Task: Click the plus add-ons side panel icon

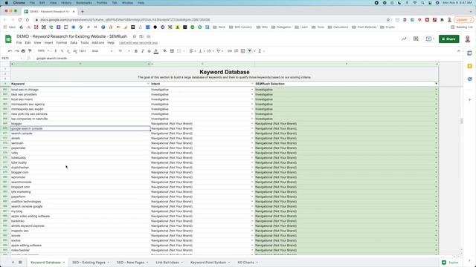Action: (469, 99)
